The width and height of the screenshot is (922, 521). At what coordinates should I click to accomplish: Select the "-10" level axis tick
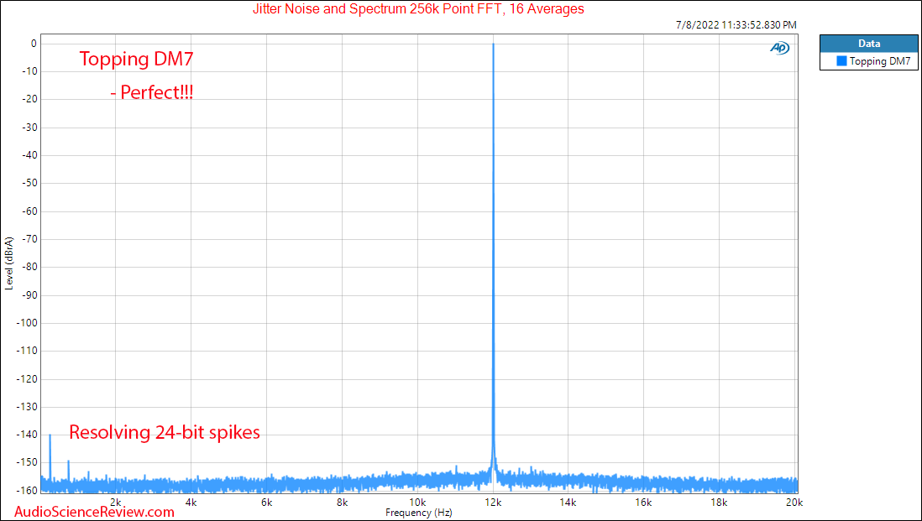[x=29, y=71]
